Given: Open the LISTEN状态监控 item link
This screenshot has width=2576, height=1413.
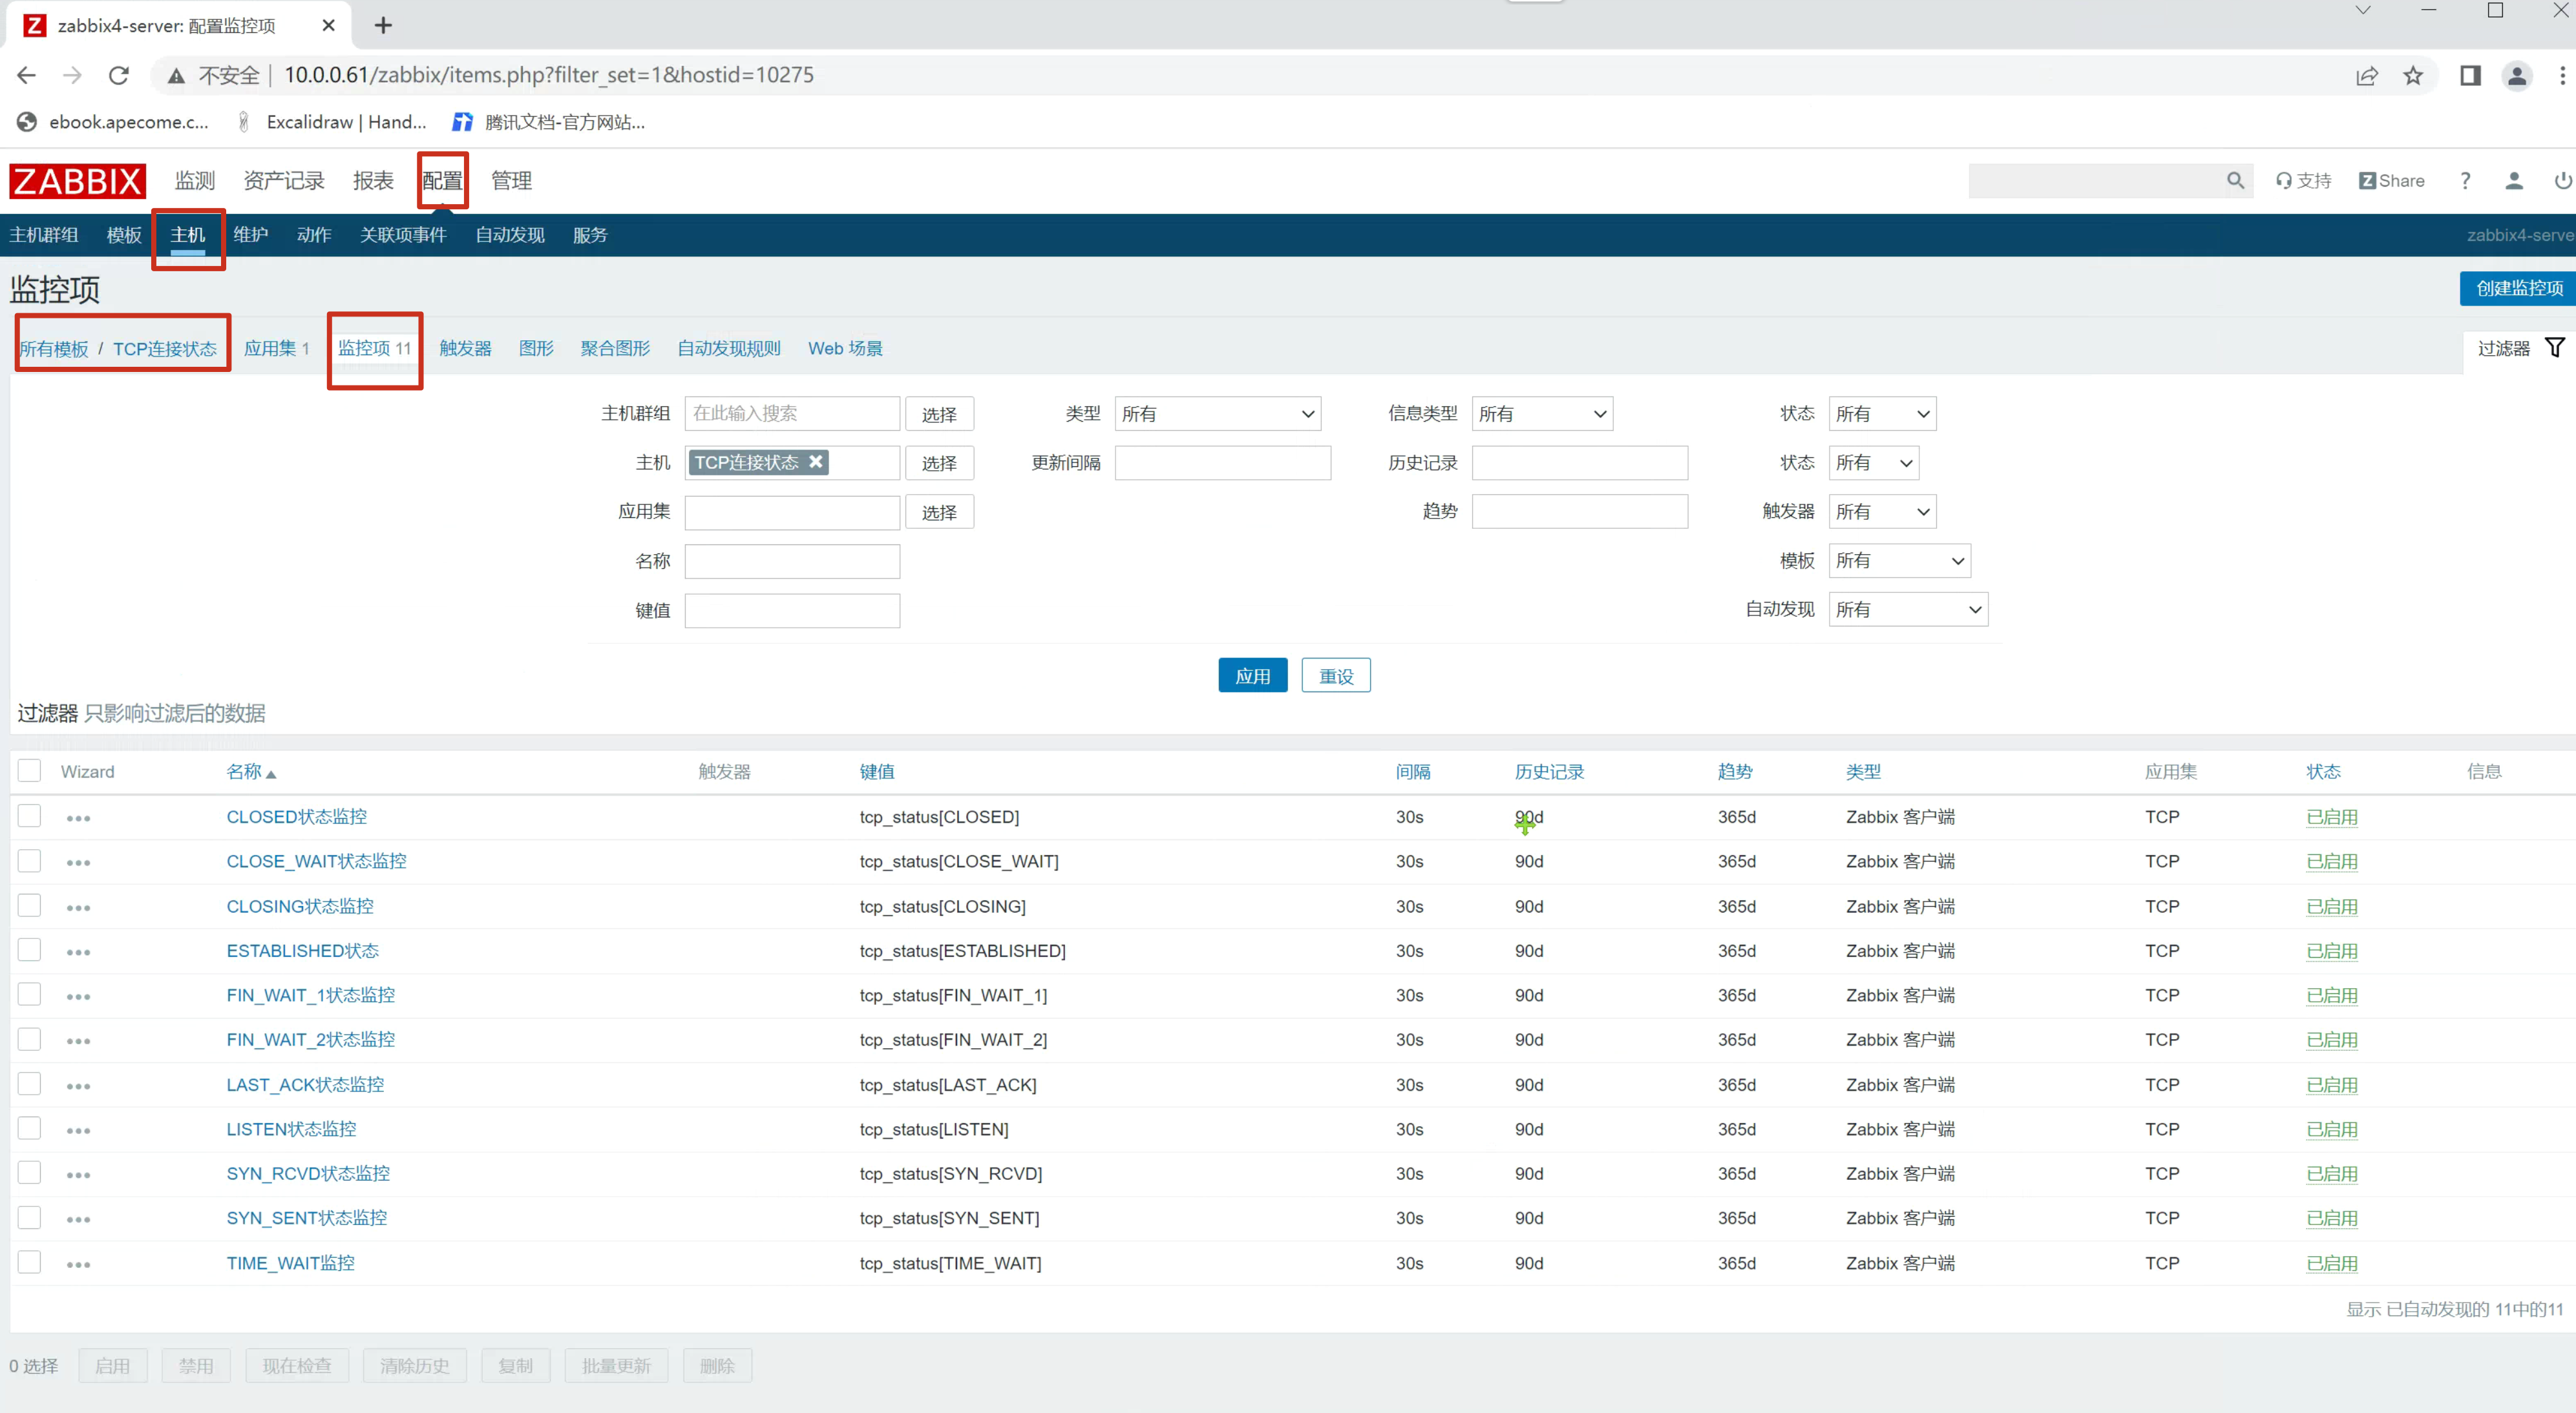Looking at the screenshot, I should tap(291, 1129).
